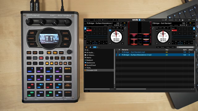The height and width of the screenshot is (111, 198).
Task: Open the Serato settings gear
Action: point(179,20)
